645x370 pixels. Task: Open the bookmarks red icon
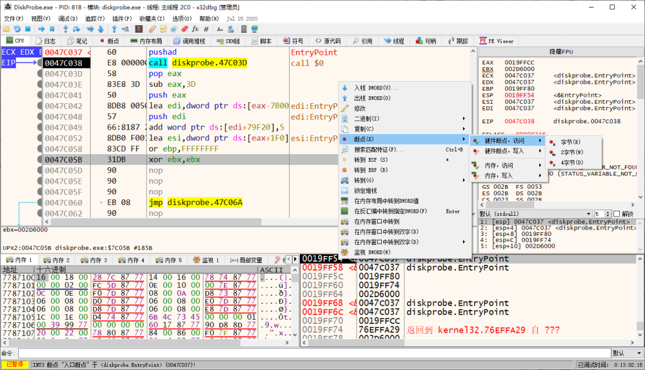[185, 29]
